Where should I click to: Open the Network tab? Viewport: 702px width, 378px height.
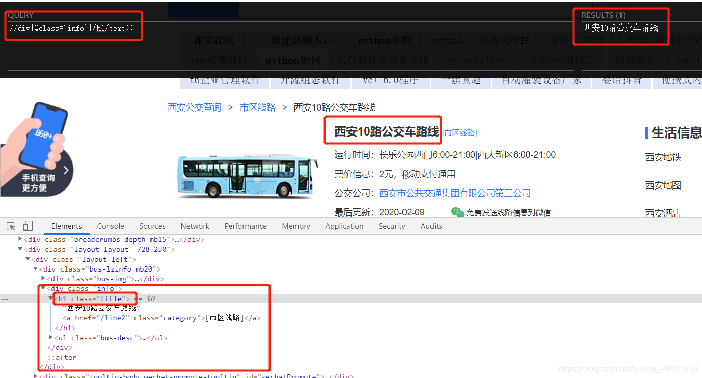195,226
